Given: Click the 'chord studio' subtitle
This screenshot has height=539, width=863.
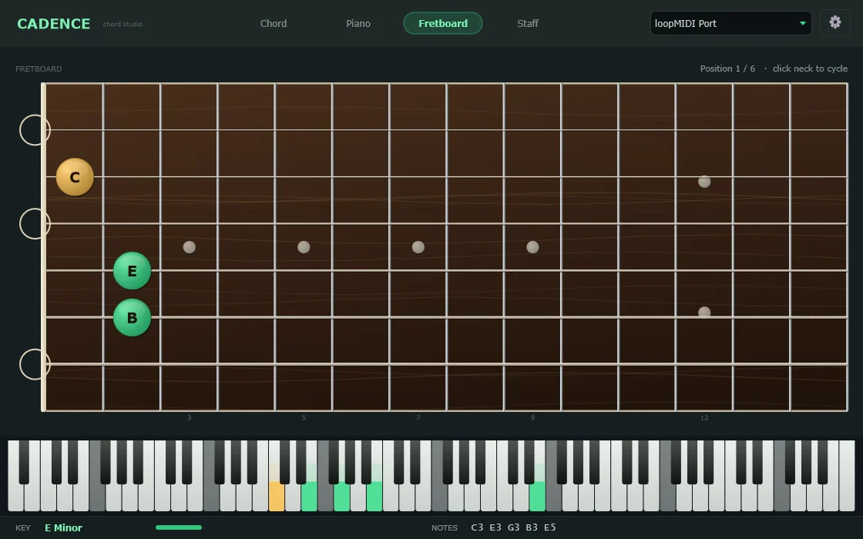Looking at the screenshot, I should 123,24.
